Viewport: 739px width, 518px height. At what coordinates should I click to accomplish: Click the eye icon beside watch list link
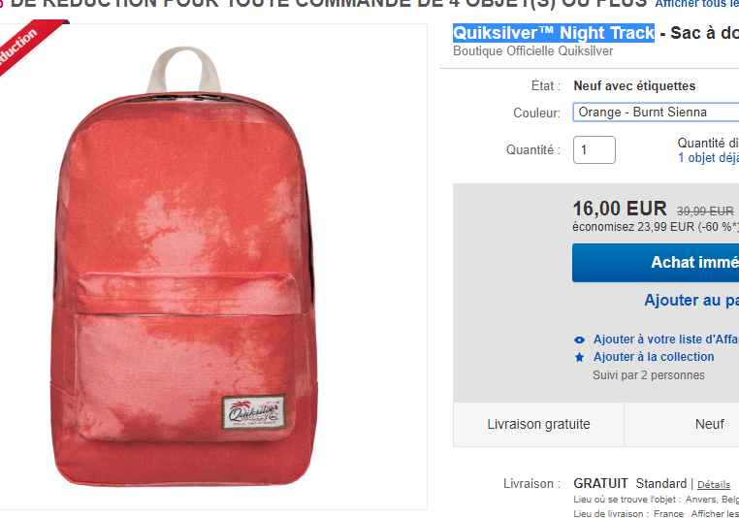579,340
